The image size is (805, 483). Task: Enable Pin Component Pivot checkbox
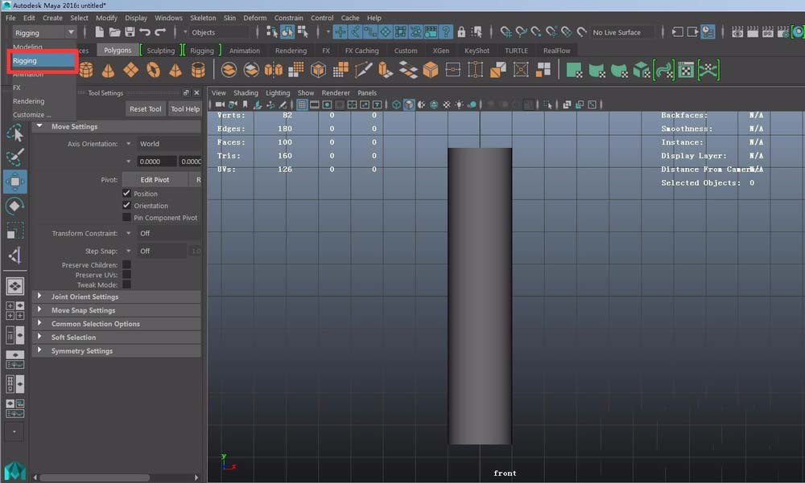coord(126,218)
